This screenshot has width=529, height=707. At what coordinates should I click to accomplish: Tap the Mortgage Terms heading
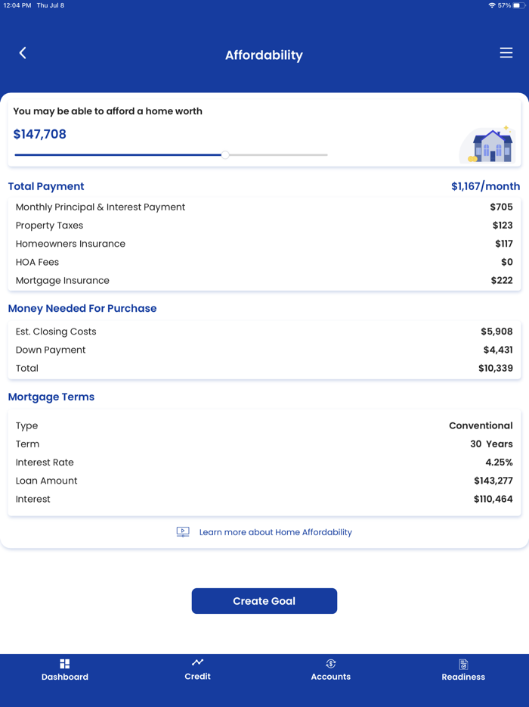point(51,397)
